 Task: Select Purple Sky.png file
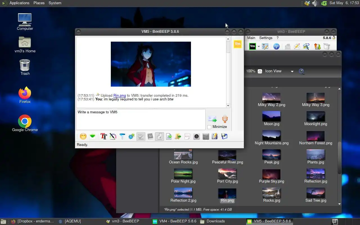pos(271,176)
